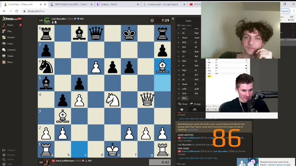Select the white queen on g4
Screen dimensions: 296x166
(x=147, y=100)
